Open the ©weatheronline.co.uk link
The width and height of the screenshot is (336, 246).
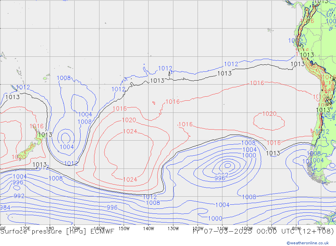point(308,243)
